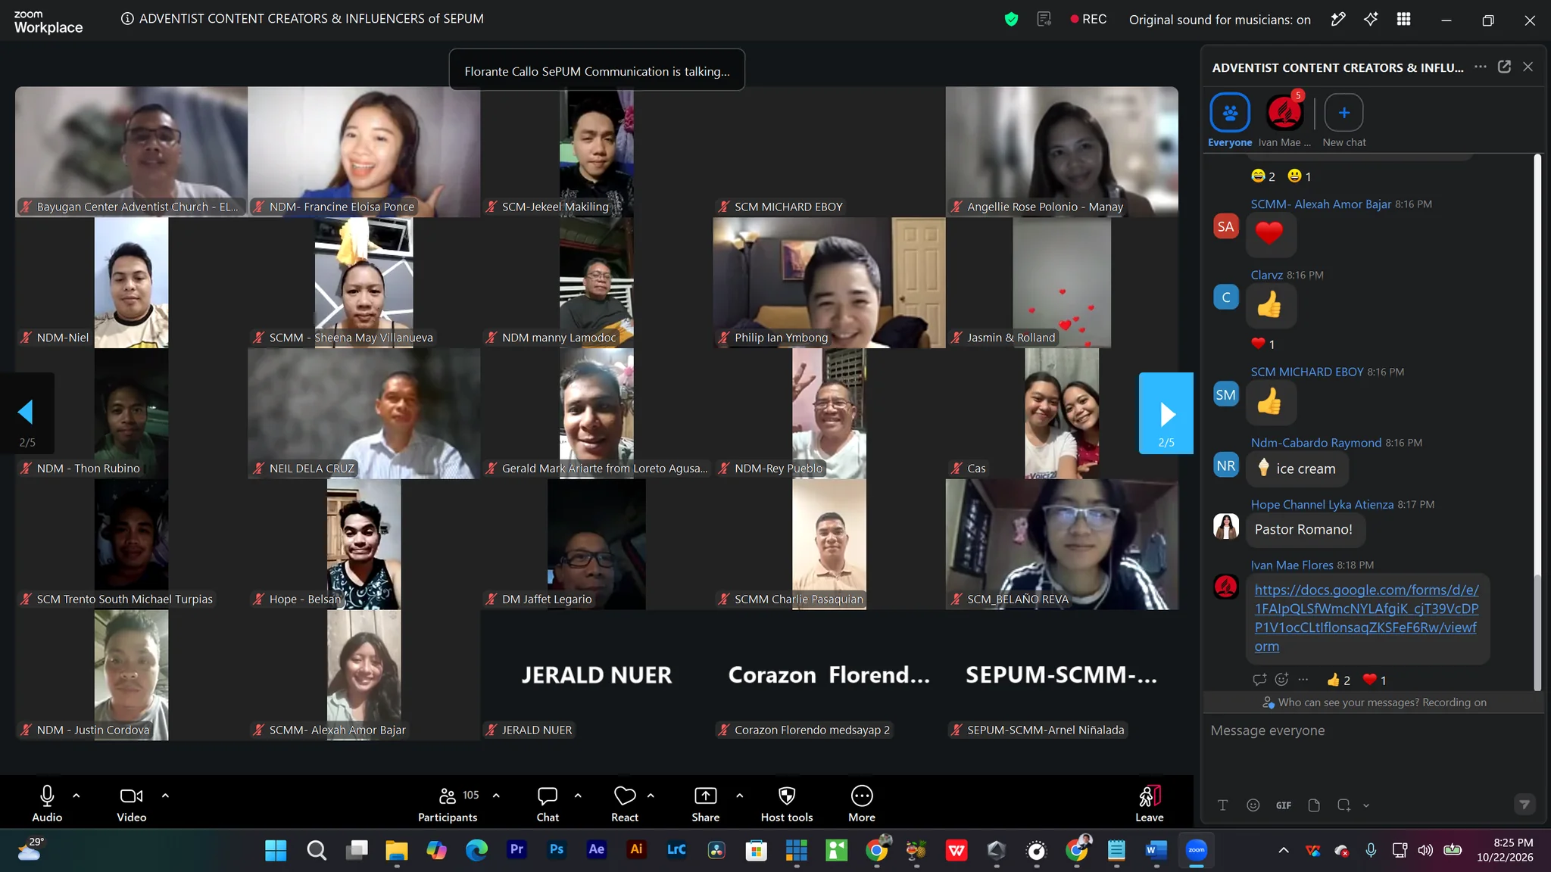Expand the Participants options caret
The height and width of the screenshot is (872, 1551).
(x=496, y=796)
